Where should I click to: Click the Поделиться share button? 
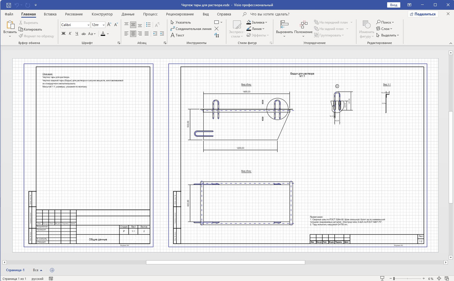tap(423, 14)
